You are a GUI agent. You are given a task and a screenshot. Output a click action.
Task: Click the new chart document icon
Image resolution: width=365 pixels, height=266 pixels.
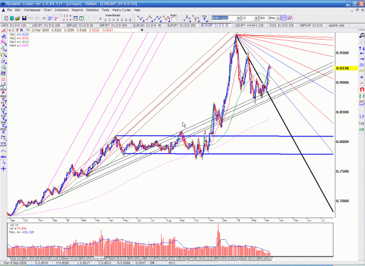[6, 18]
